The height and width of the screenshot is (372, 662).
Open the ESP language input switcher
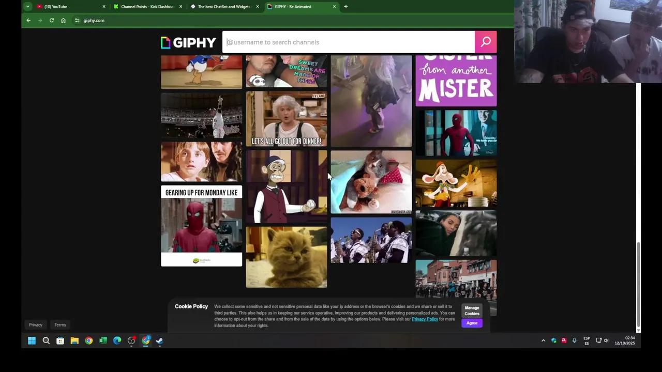pyautogui.click(x=586, y=340)
